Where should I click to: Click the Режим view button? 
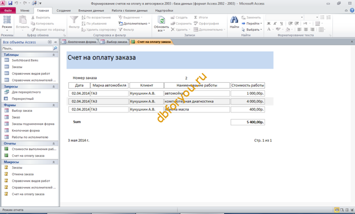coord(7,23)
